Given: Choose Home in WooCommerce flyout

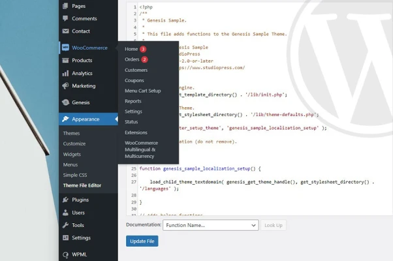Looking at the screenshot, I should coord(131,49).
